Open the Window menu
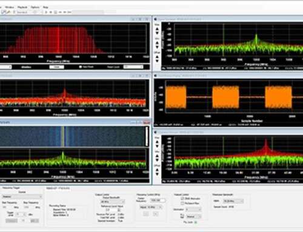This screenshot has width=303, height=232. click(9, 7)
